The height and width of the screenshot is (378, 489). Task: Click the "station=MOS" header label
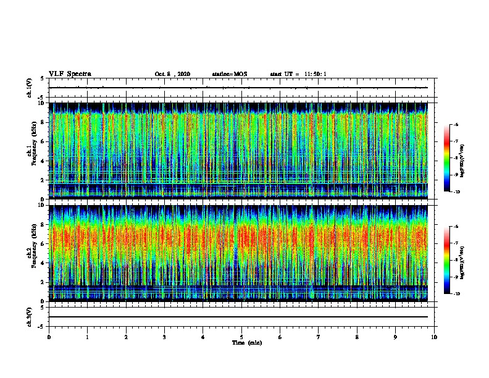230,74
